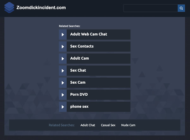
Task: Select the Adult Cam related search
Action: pyautogui.click(x=98, y=59)
